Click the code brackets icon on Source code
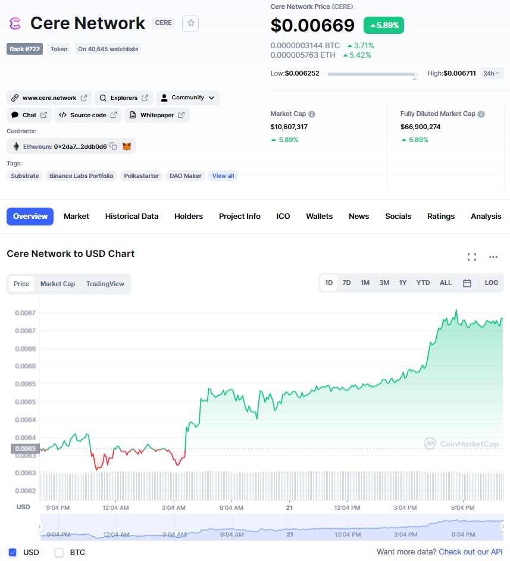 coord(62,115)
